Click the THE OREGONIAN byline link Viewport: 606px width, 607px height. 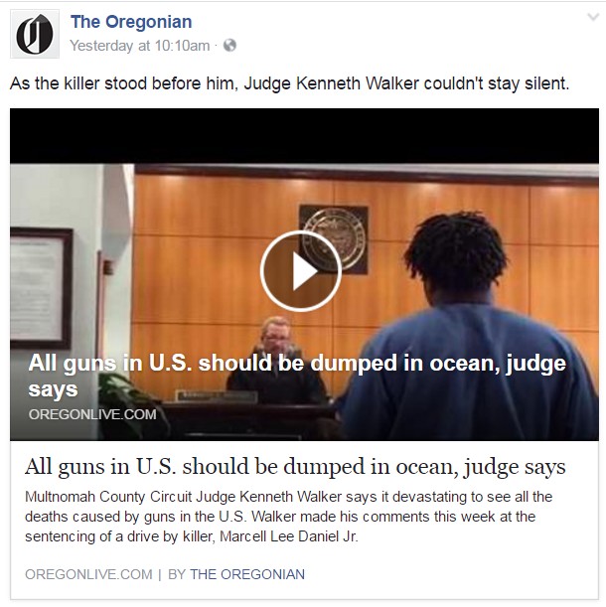click(x=247, y=574)
